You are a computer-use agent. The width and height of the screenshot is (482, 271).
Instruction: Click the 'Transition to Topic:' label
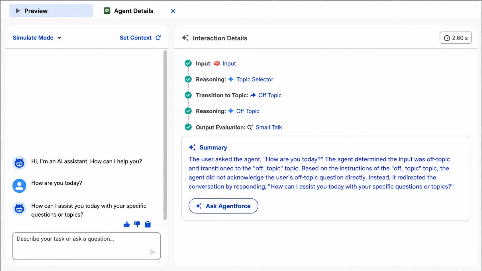coord(222,95)
